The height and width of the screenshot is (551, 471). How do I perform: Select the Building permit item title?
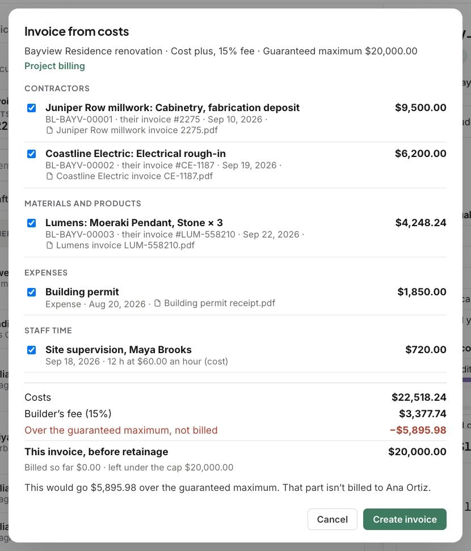point(82,292)
